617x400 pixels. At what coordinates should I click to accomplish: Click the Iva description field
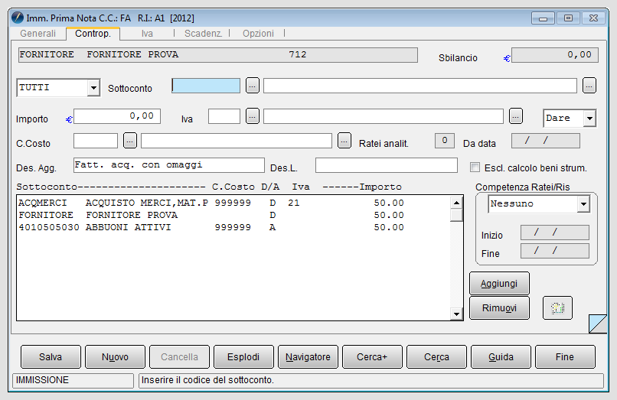pyautogui.click(x=384, y=116)
